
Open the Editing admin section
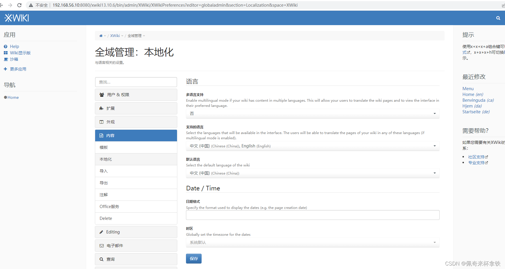pos(136,232)
